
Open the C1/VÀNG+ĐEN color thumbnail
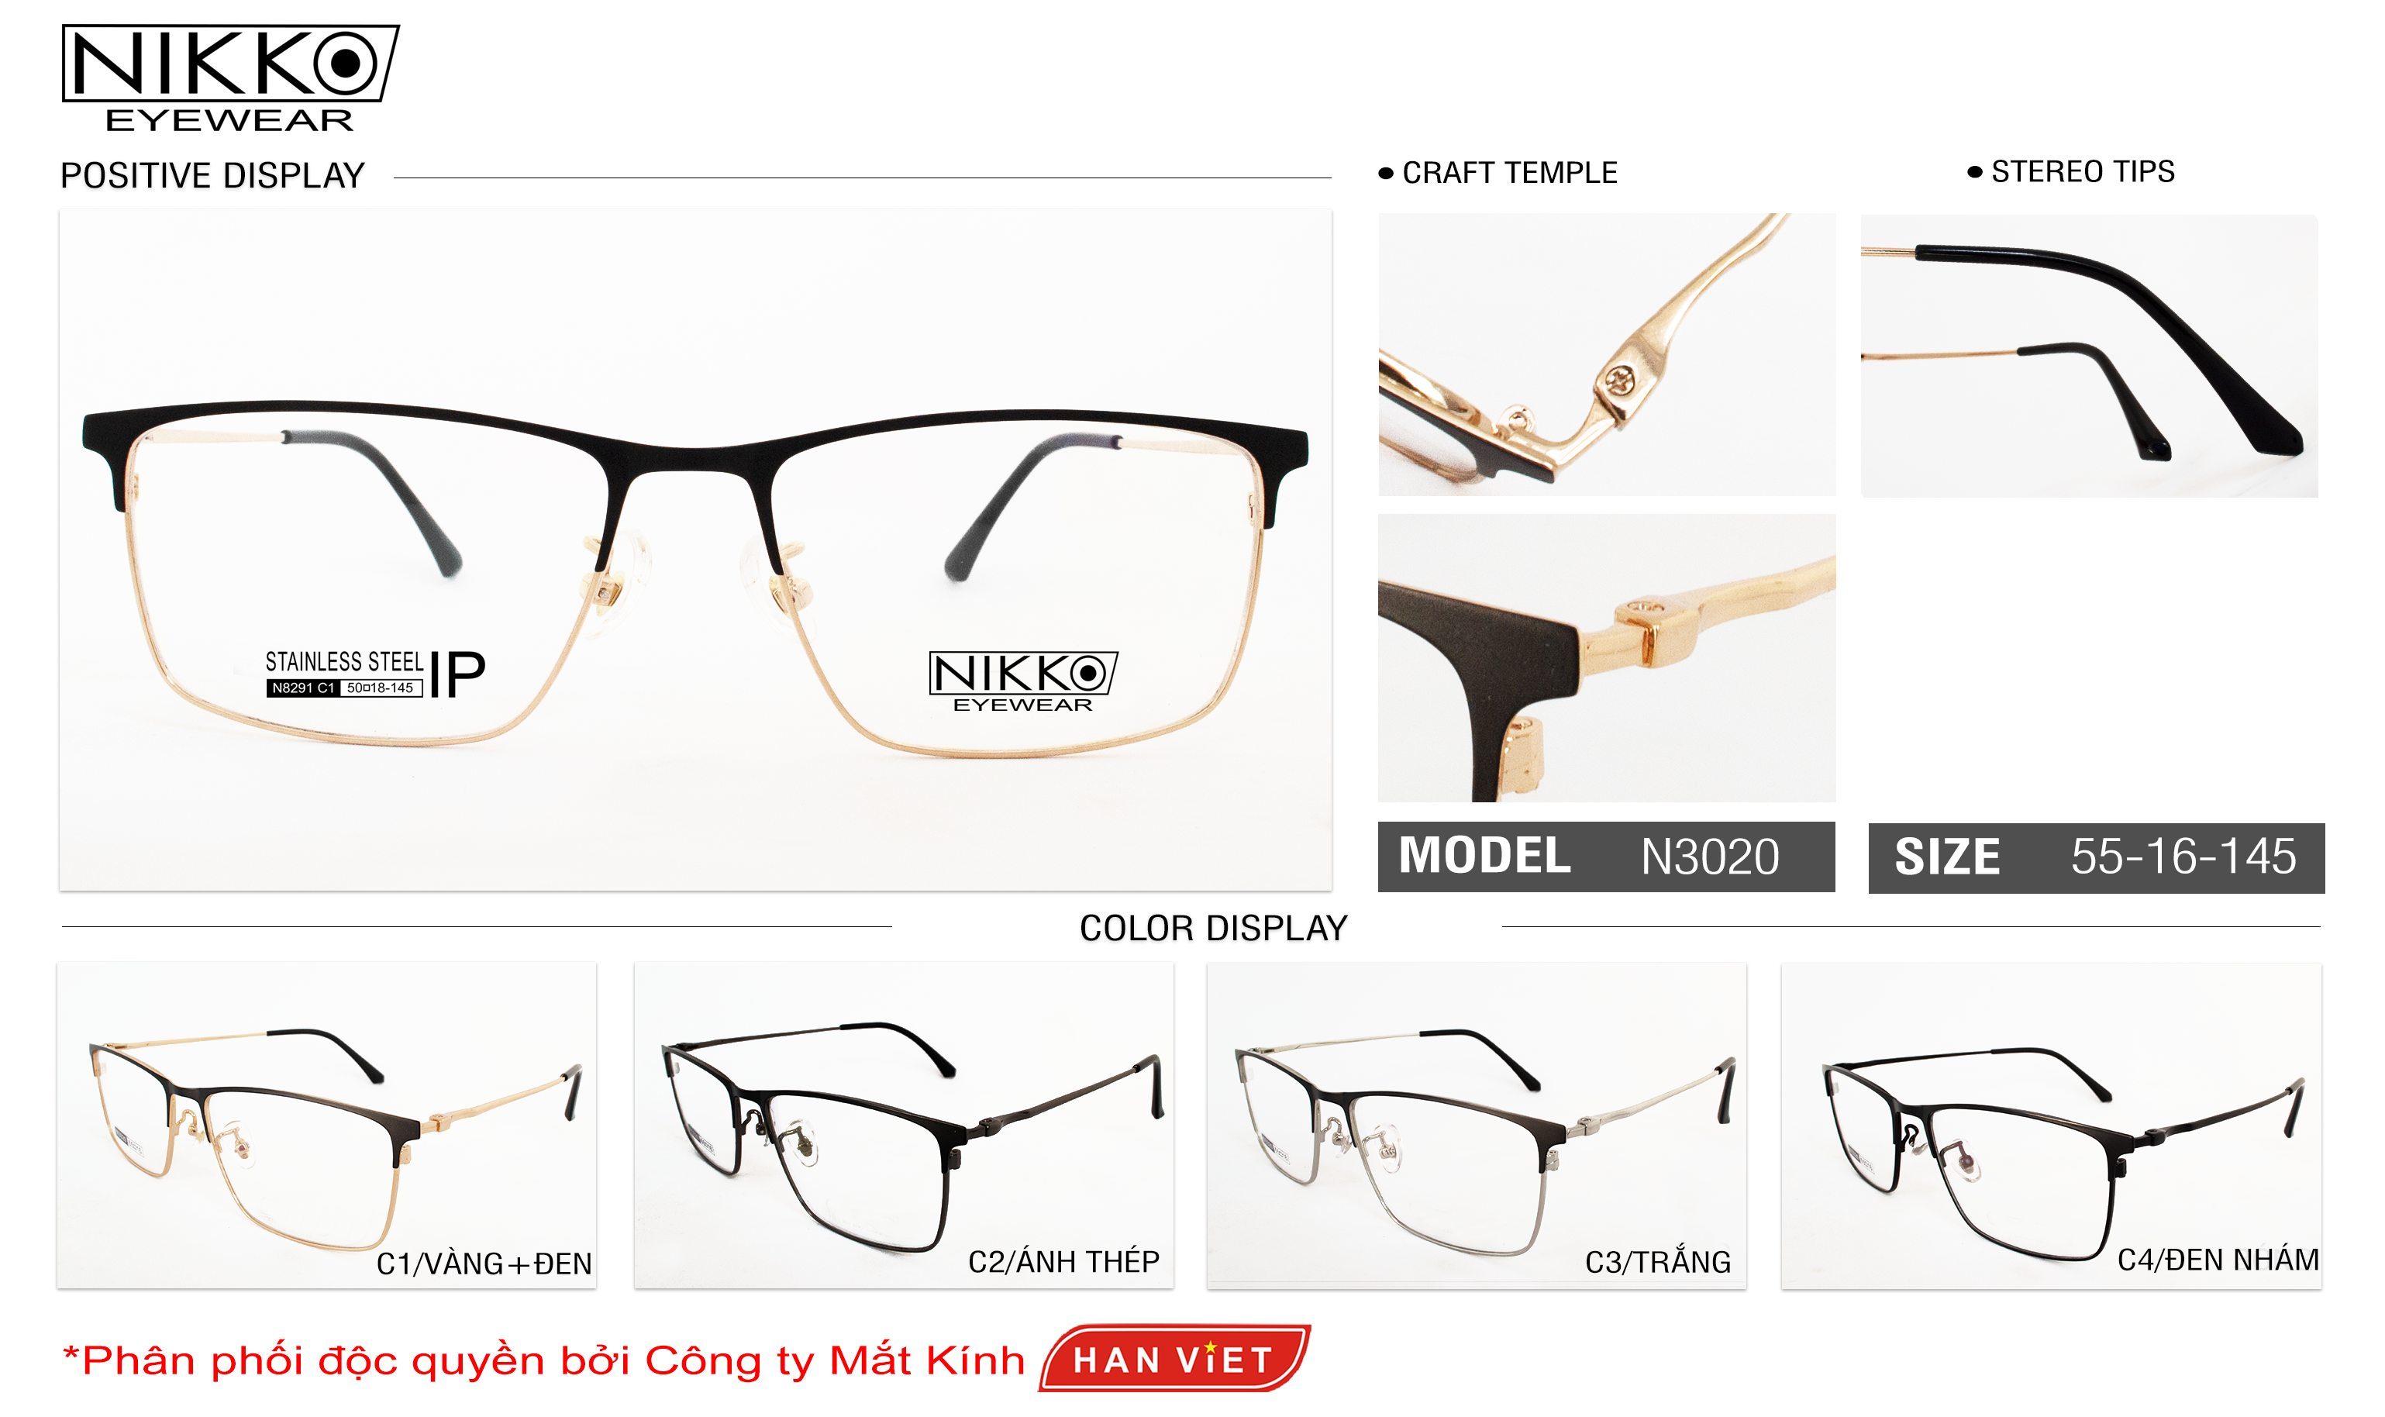tap(326, 1125)
